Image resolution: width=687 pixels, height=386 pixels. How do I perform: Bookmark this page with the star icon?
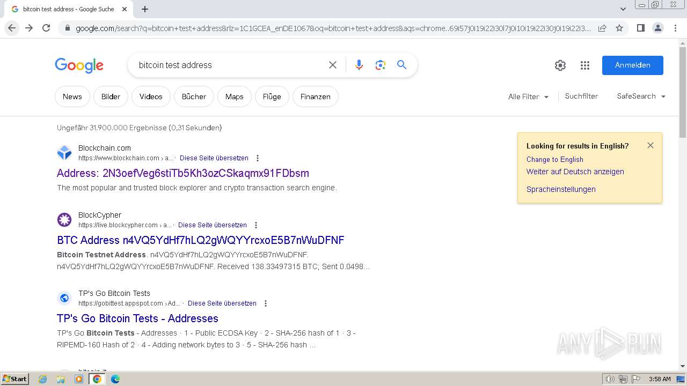click(x=619, y=28)
